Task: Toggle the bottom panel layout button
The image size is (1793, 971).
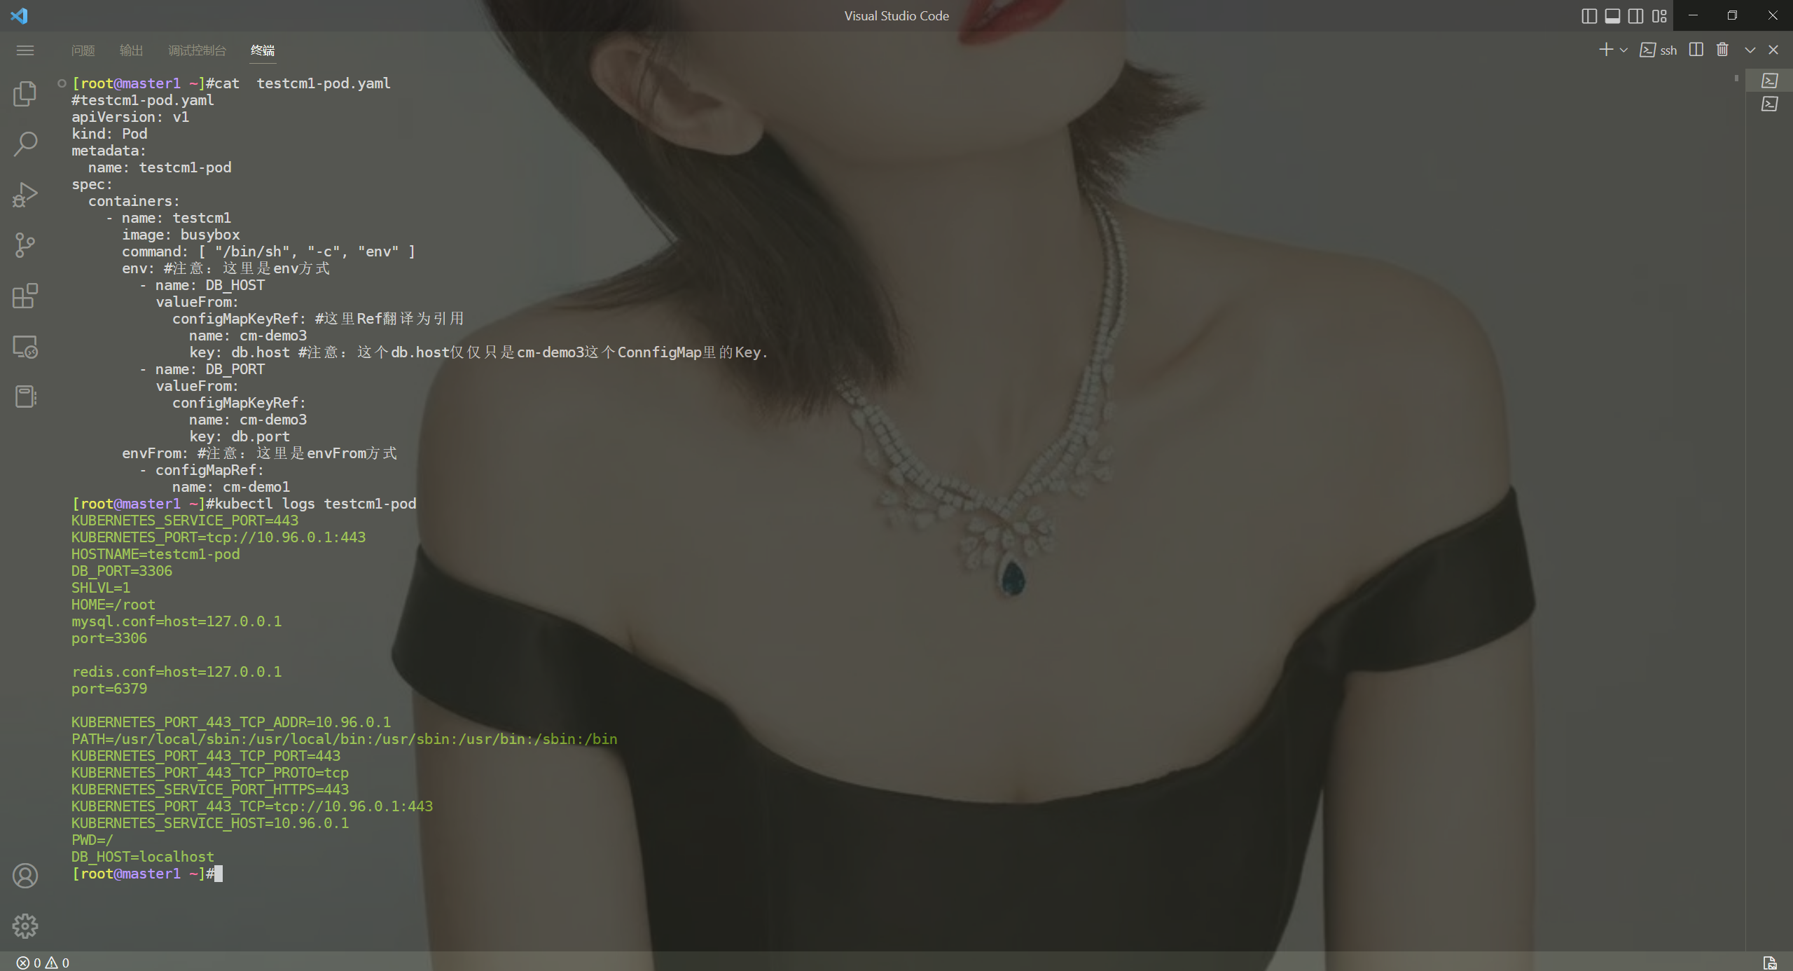Action: coord(1612,16)
